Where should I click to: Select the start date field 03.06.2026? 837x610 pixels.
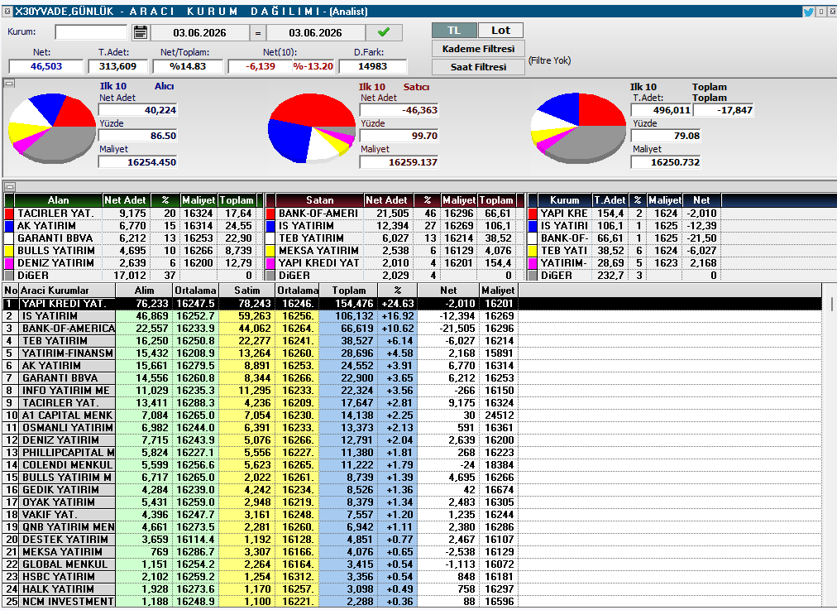199,32
